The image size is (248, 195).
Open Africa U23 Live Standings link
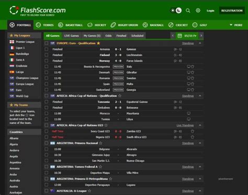coord(185,125)
